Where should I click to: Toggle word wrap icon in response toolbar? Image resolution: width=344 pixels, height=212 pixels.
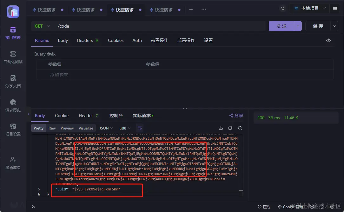coord(140,128)
